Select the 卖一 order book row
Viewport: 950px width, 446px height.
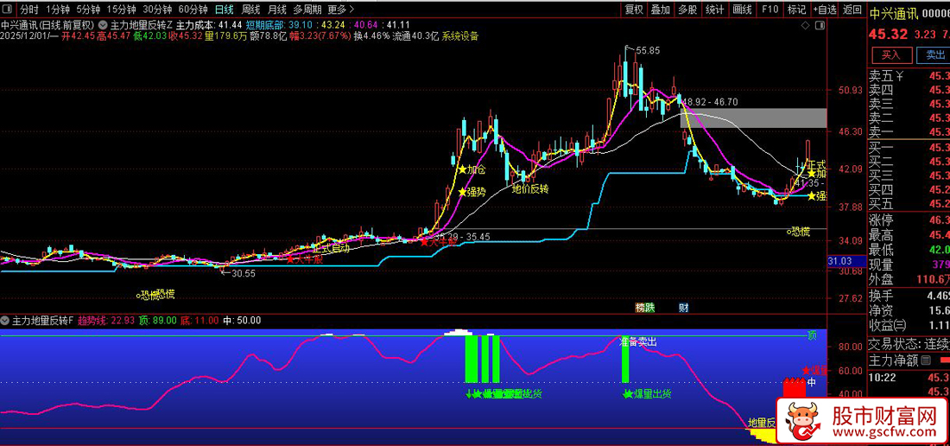point(909,133)
